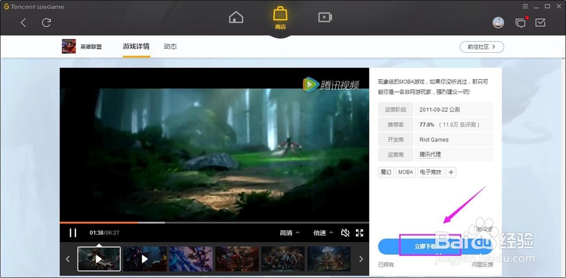Open the video section icon
The image size is (566, 278).
click(325, 17)
